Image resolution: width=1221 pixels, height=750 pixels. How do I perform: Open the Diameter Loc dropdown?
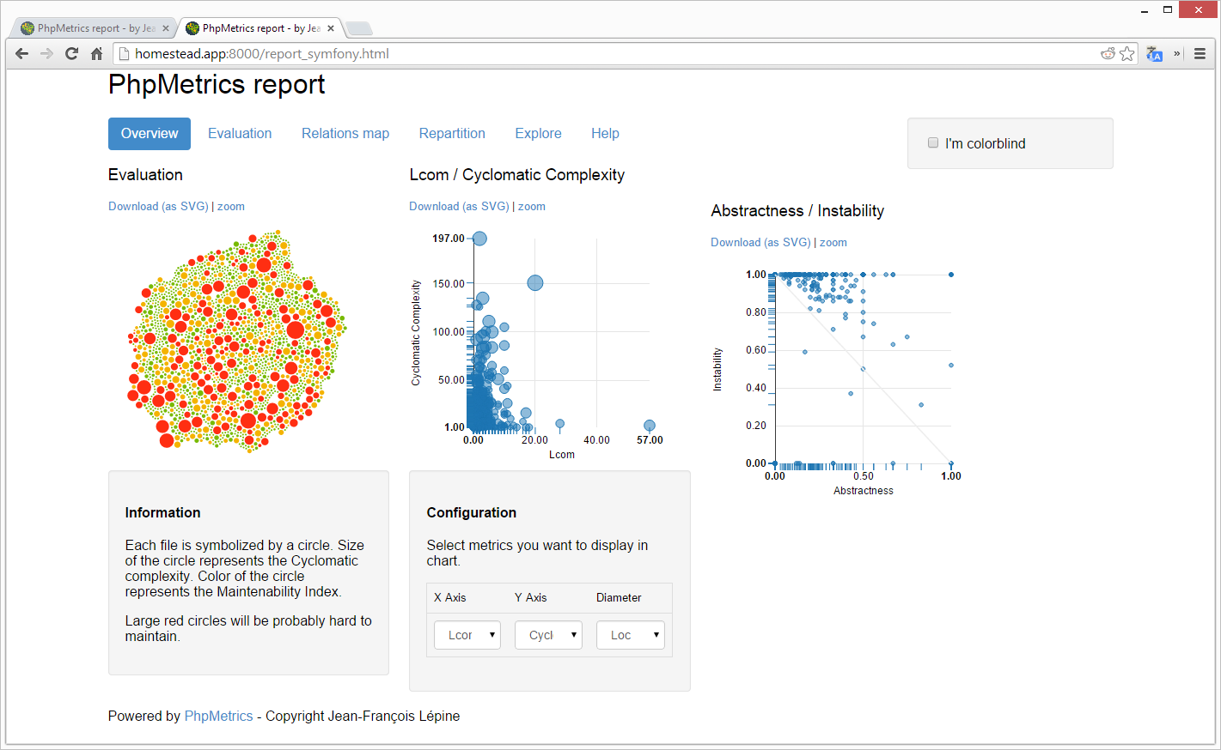[x=630, y=634]
